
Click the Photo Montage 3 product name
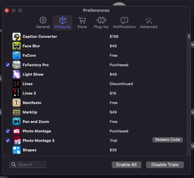pyautogui.click(x=38, y=141)
